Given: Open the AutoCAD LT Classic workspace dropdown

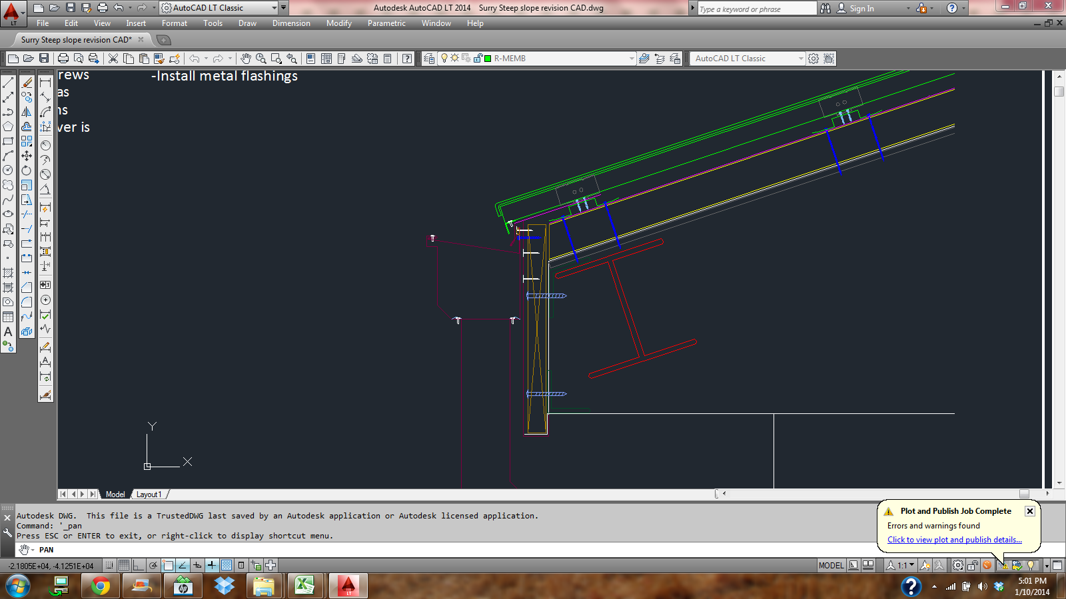Looking at the screenshot, I should tap(801, 59).
